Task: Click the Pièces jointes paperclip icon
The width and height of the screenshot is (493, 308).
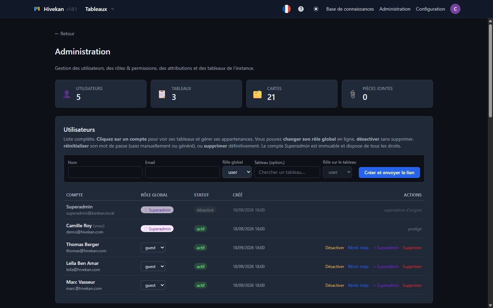Action: click(353, 94)
